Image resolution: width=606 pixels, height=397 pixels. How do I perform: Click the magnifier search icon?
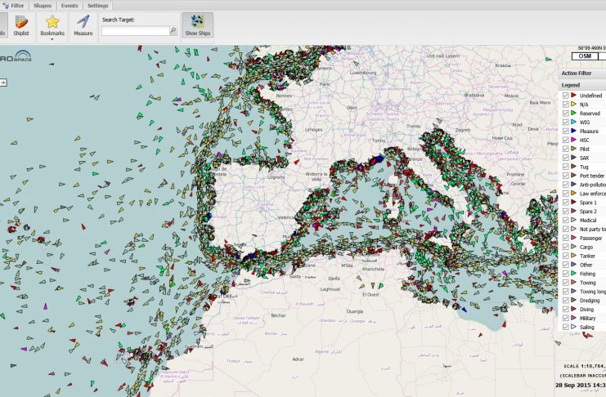coord(173,31)
